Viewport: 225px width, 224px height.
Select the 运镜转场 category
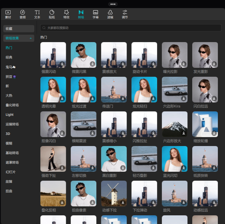pos(12,124)
